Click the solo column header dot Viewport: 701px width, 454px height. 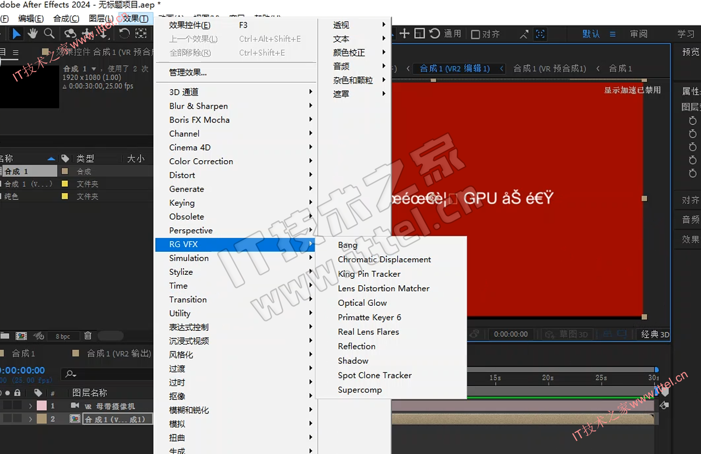8,393
